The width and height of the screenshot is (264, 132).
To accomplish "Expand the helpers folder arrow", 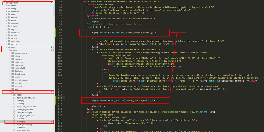I will (x=6, y=18).
